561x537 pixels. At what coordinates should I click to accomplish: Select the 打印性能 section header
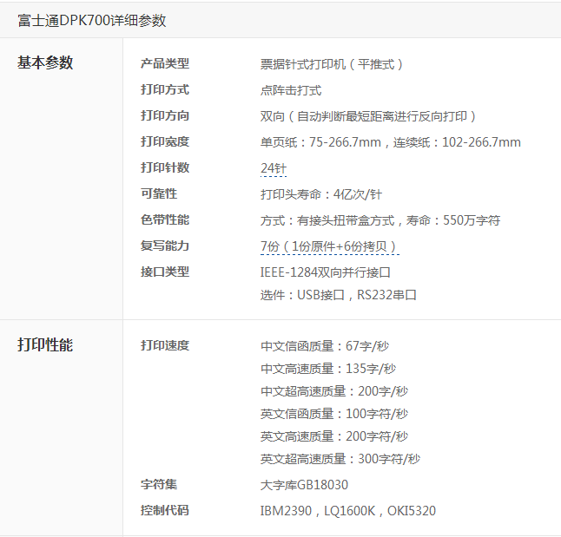45,345
